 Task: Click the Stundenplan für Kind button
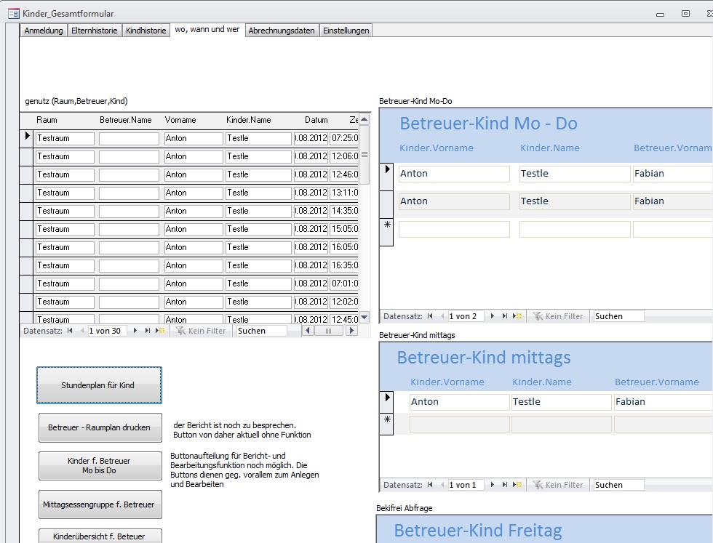(99, 385)
